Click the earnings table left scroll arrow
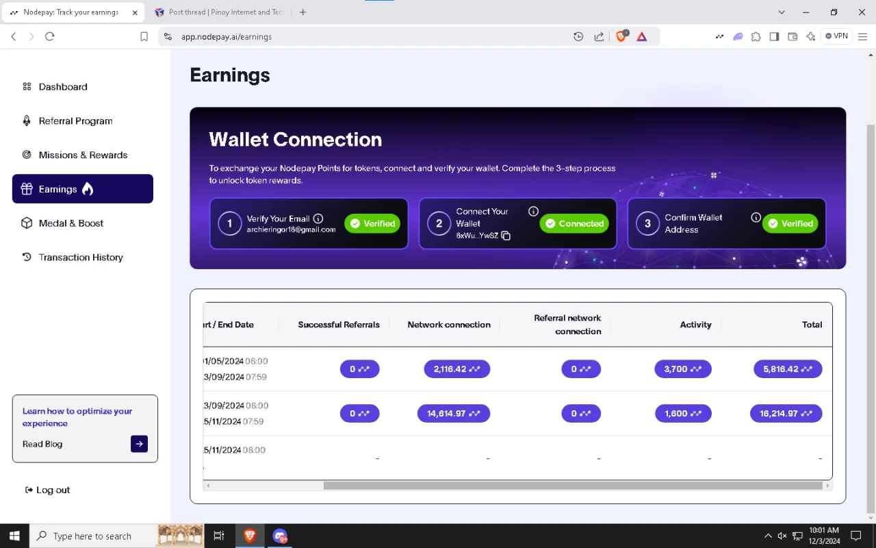This screenshot has height=548, width=876. coord(208,486)
